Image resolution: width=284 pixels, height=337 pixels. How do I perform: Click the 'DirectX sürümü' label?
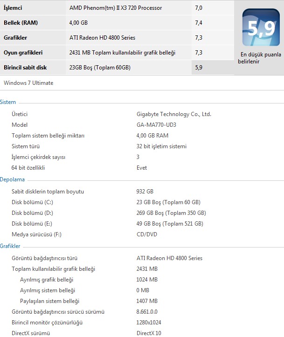tap(31, 333)
